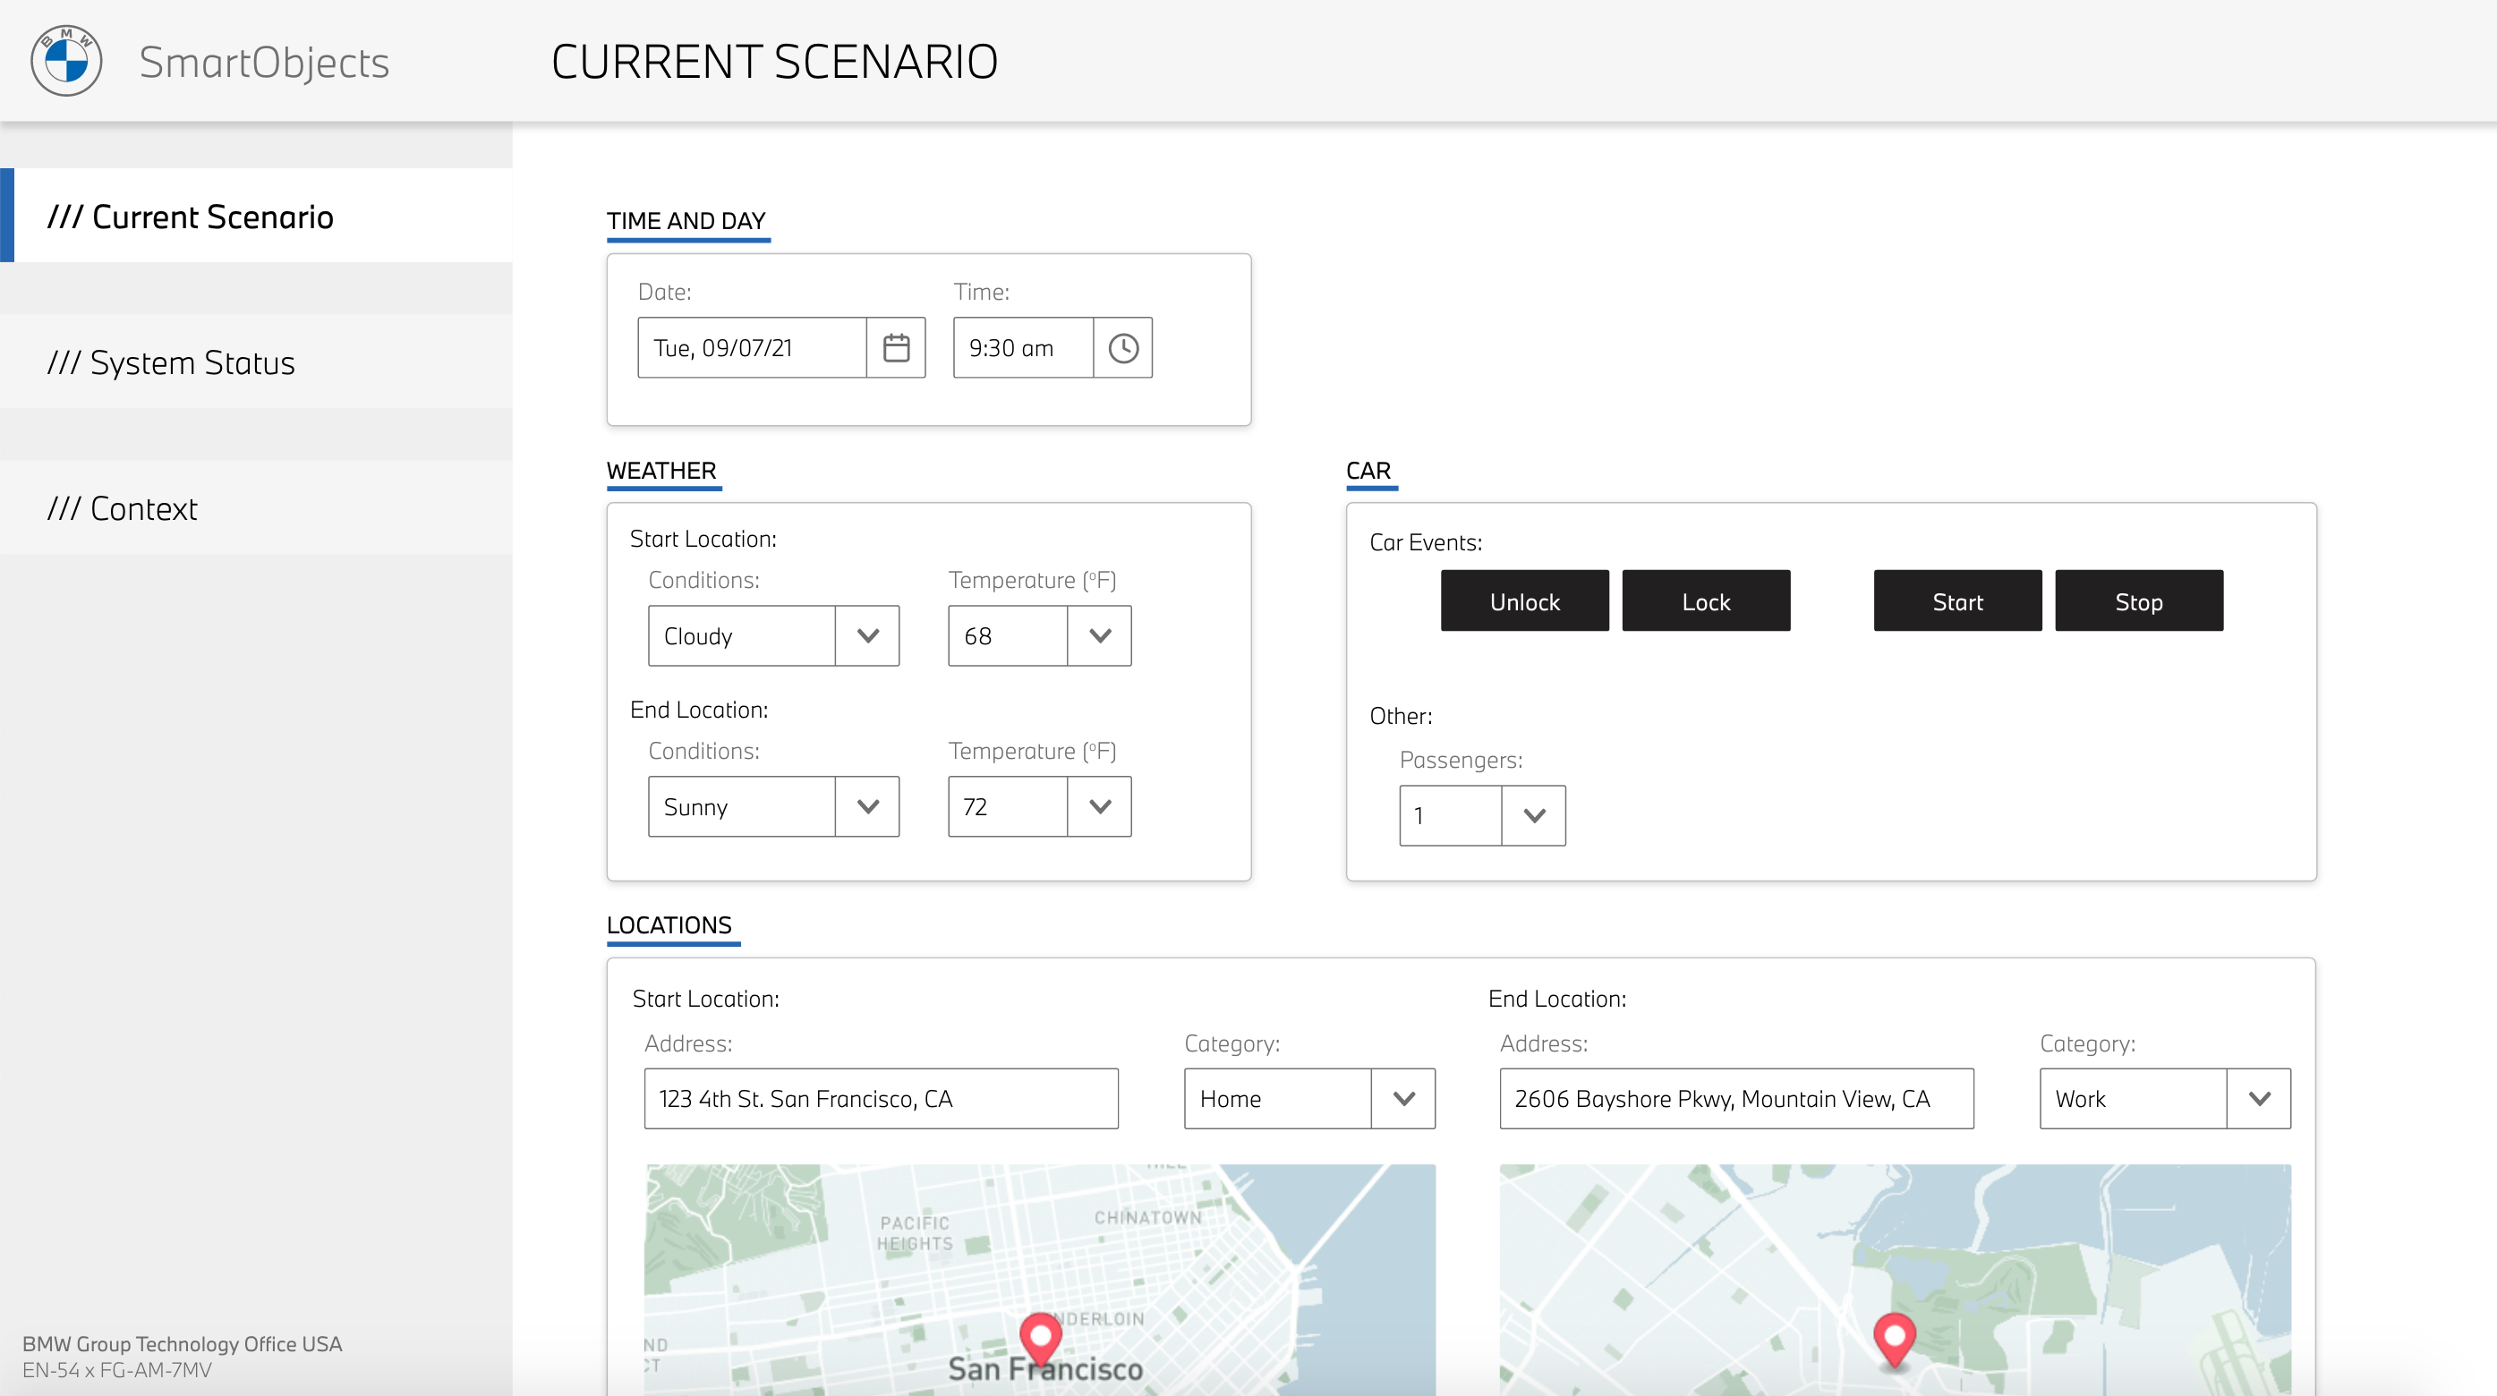Expand the end temperature 72 dropdown
Viewport: 2497px width, 1396px height.
pos(1099,806)
